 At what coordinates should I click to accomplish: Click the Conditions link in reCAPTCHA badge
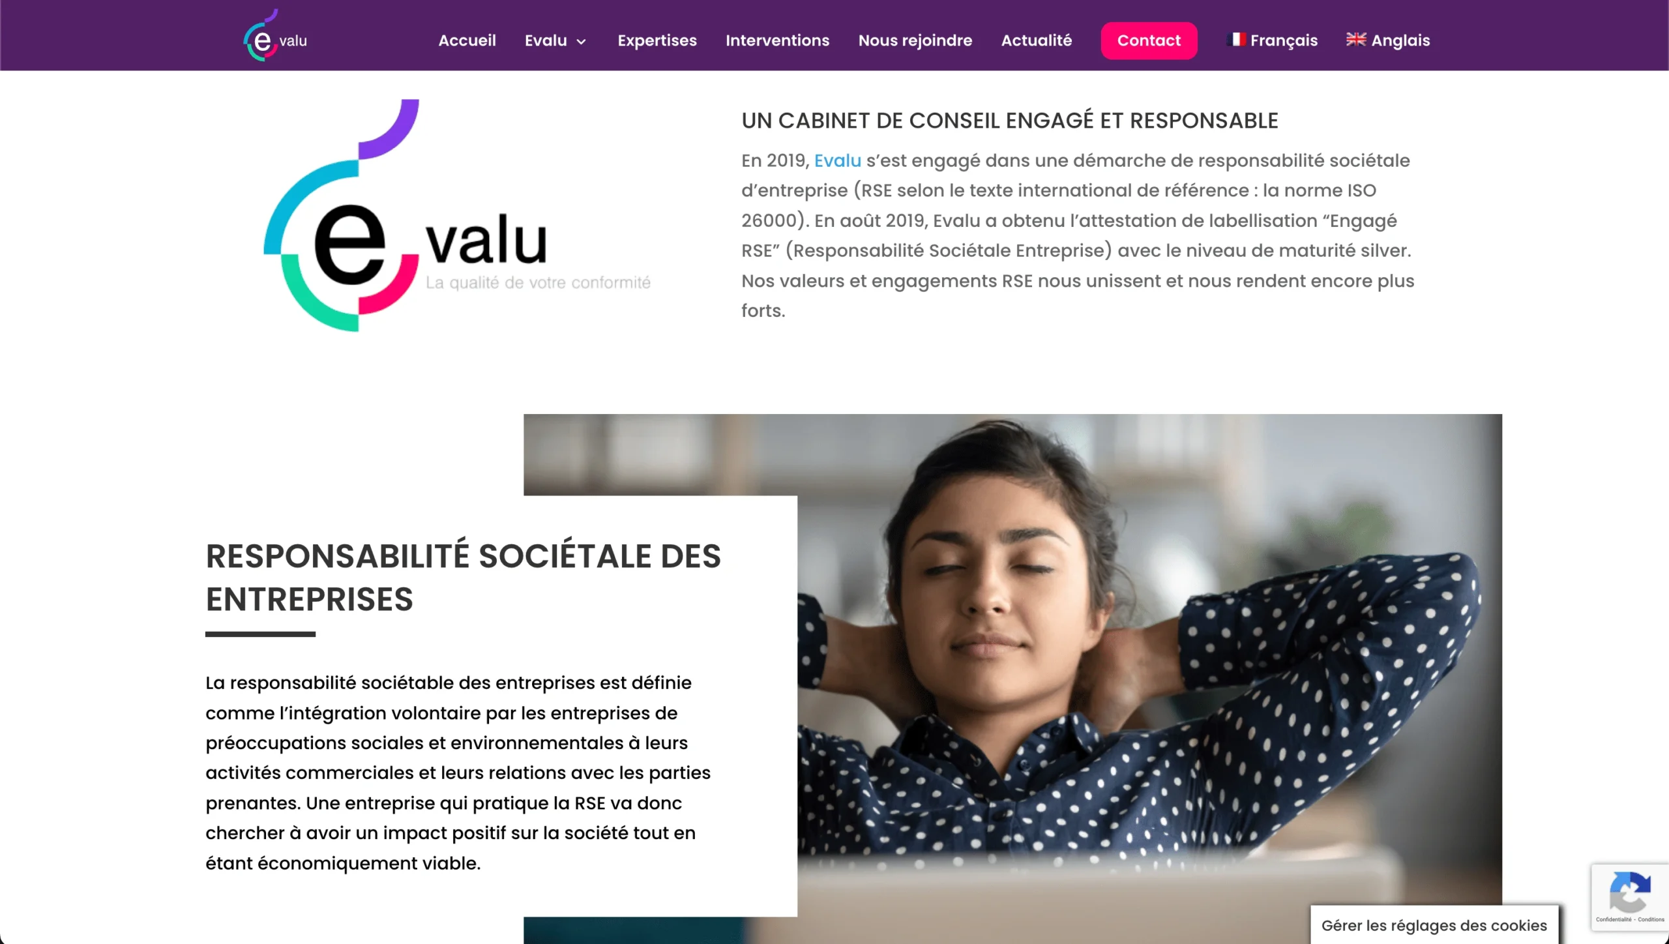[x=1651, y=920]
